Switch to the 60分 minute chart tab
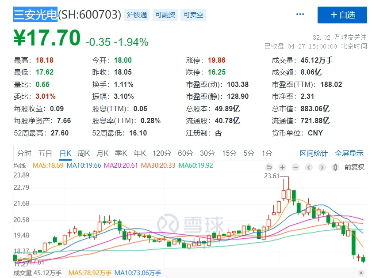The image size is (372, 278). 185,154
